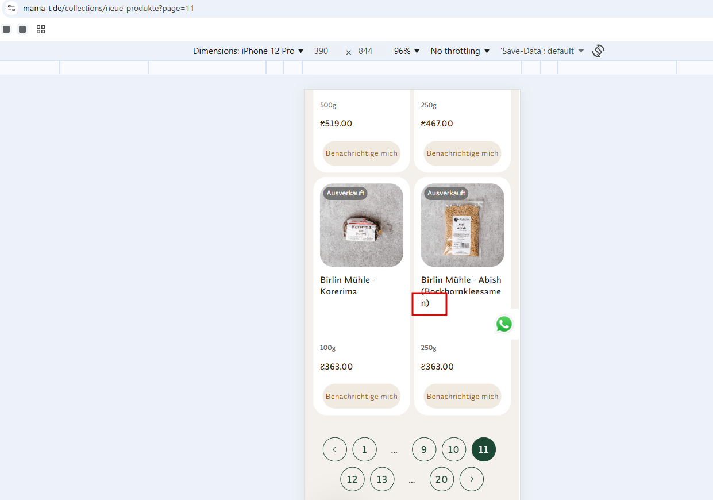Screen dimensions: 713x500
Task: Click Benachrichtige mich under Korerima
Action: point(361,397)
